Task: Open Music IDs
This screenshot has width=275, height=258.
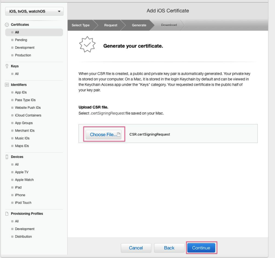Action: pos(22,138)
